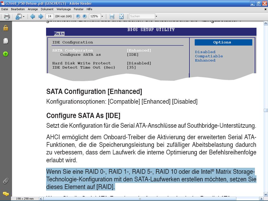Screen dimensions: 268x201
Task: Open the Anzeige menu
Action: (33, 9)
